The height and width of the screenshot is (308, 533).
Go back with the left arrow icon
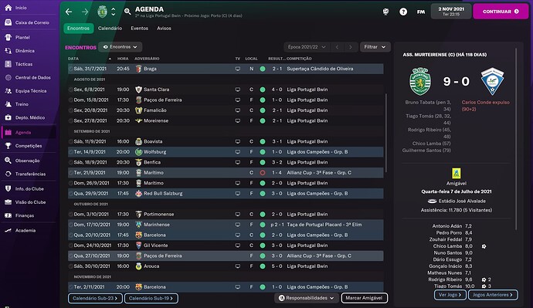pyautogui.click(x=69, y=12)
